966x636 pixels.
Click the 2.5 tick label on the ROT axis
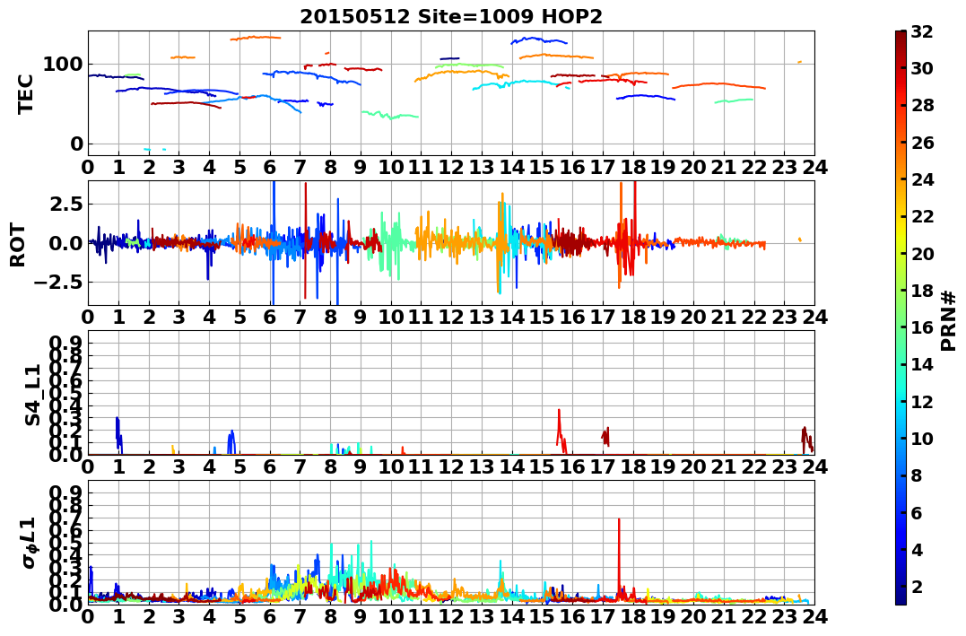tap(67, 204)
